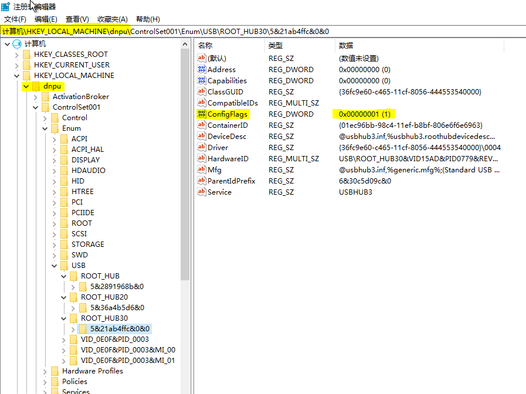
Task: Select the Hardware Profiles tree key
Action: coord(92,371)
